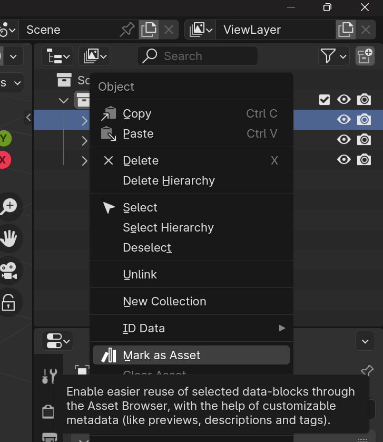
Task: Select the pan hand viewport tool
Action: point(9,238)
